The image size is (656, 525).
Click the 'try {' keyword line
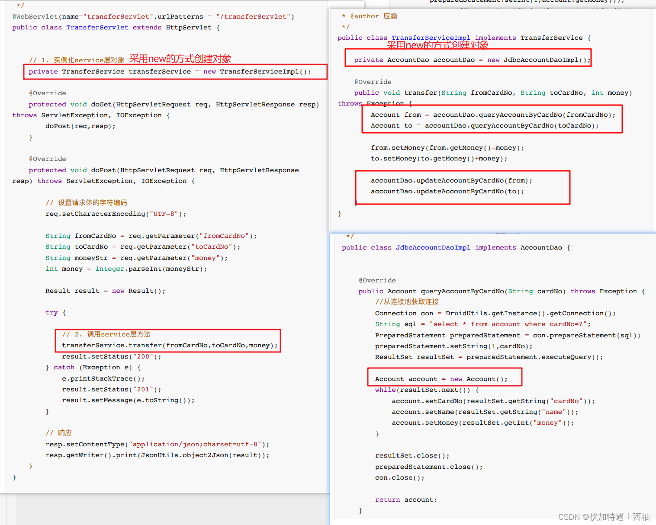[56, 312]
